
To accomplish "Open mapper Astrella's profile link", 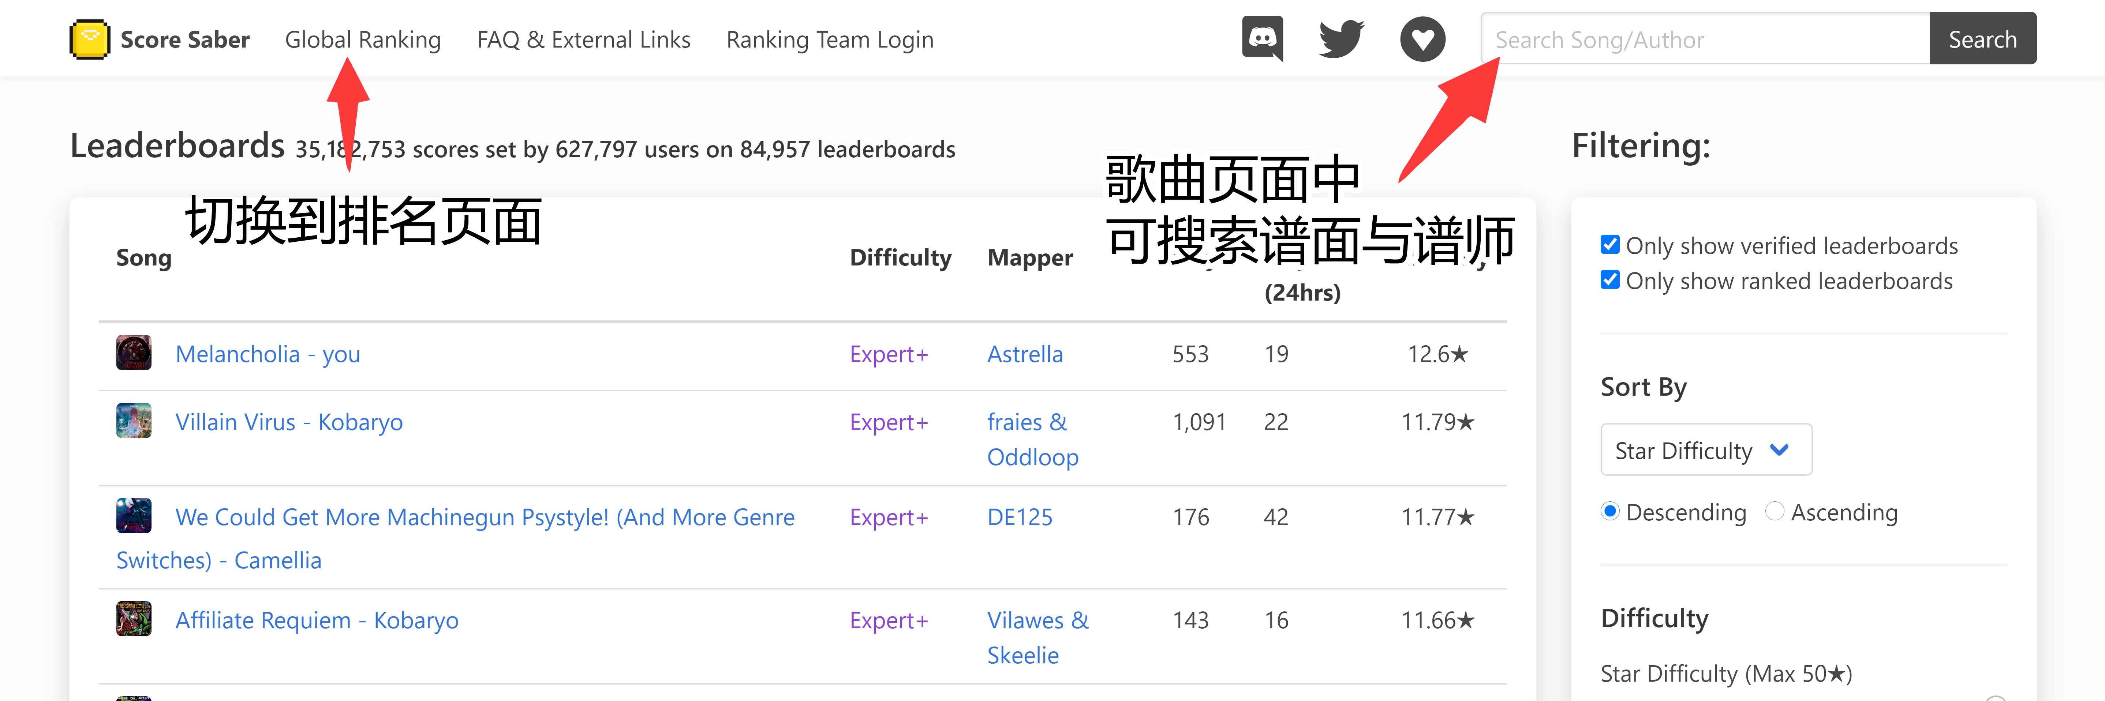I will click(x=1025, y=354).
